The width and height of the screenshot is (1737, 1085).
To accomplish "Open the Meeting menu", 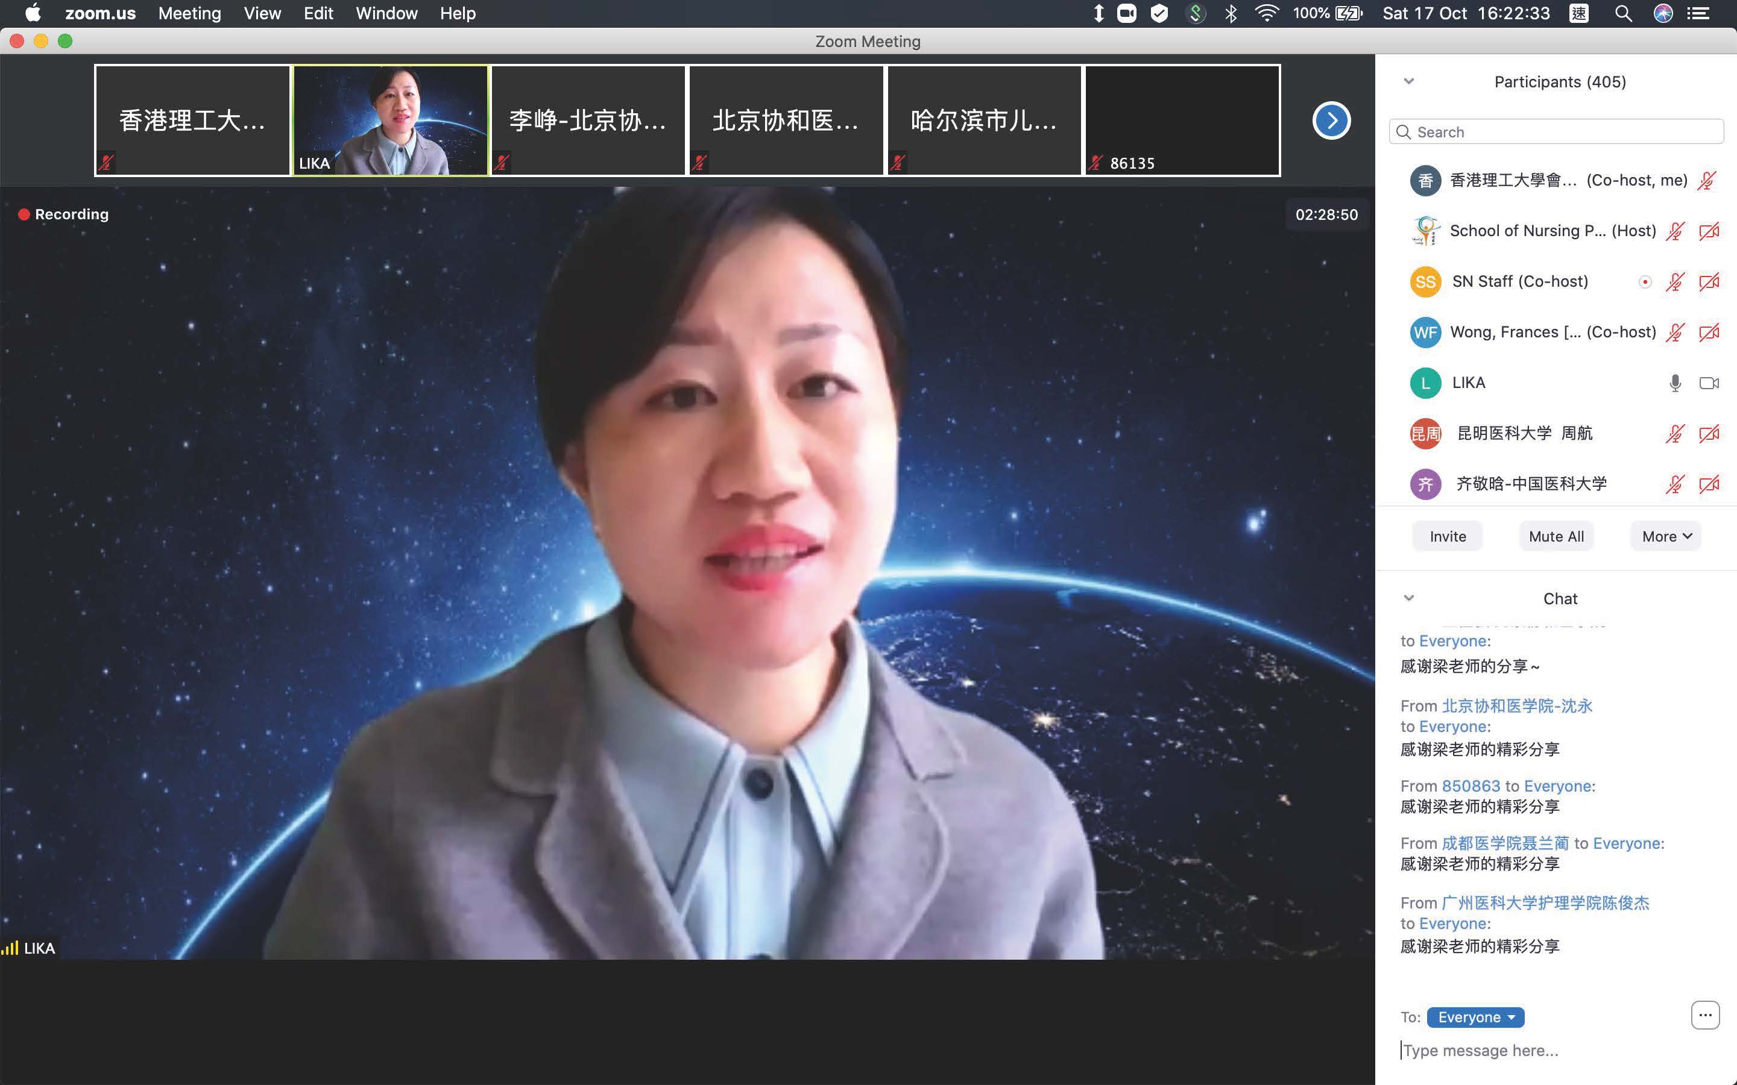I will pos(189,14).
